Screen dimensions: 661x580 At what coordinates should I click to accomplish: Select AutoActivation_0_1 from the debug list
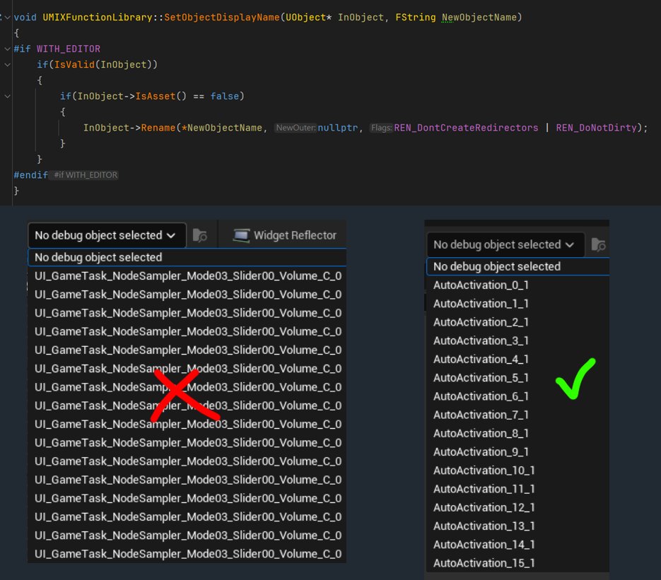(x=481, y=285)
